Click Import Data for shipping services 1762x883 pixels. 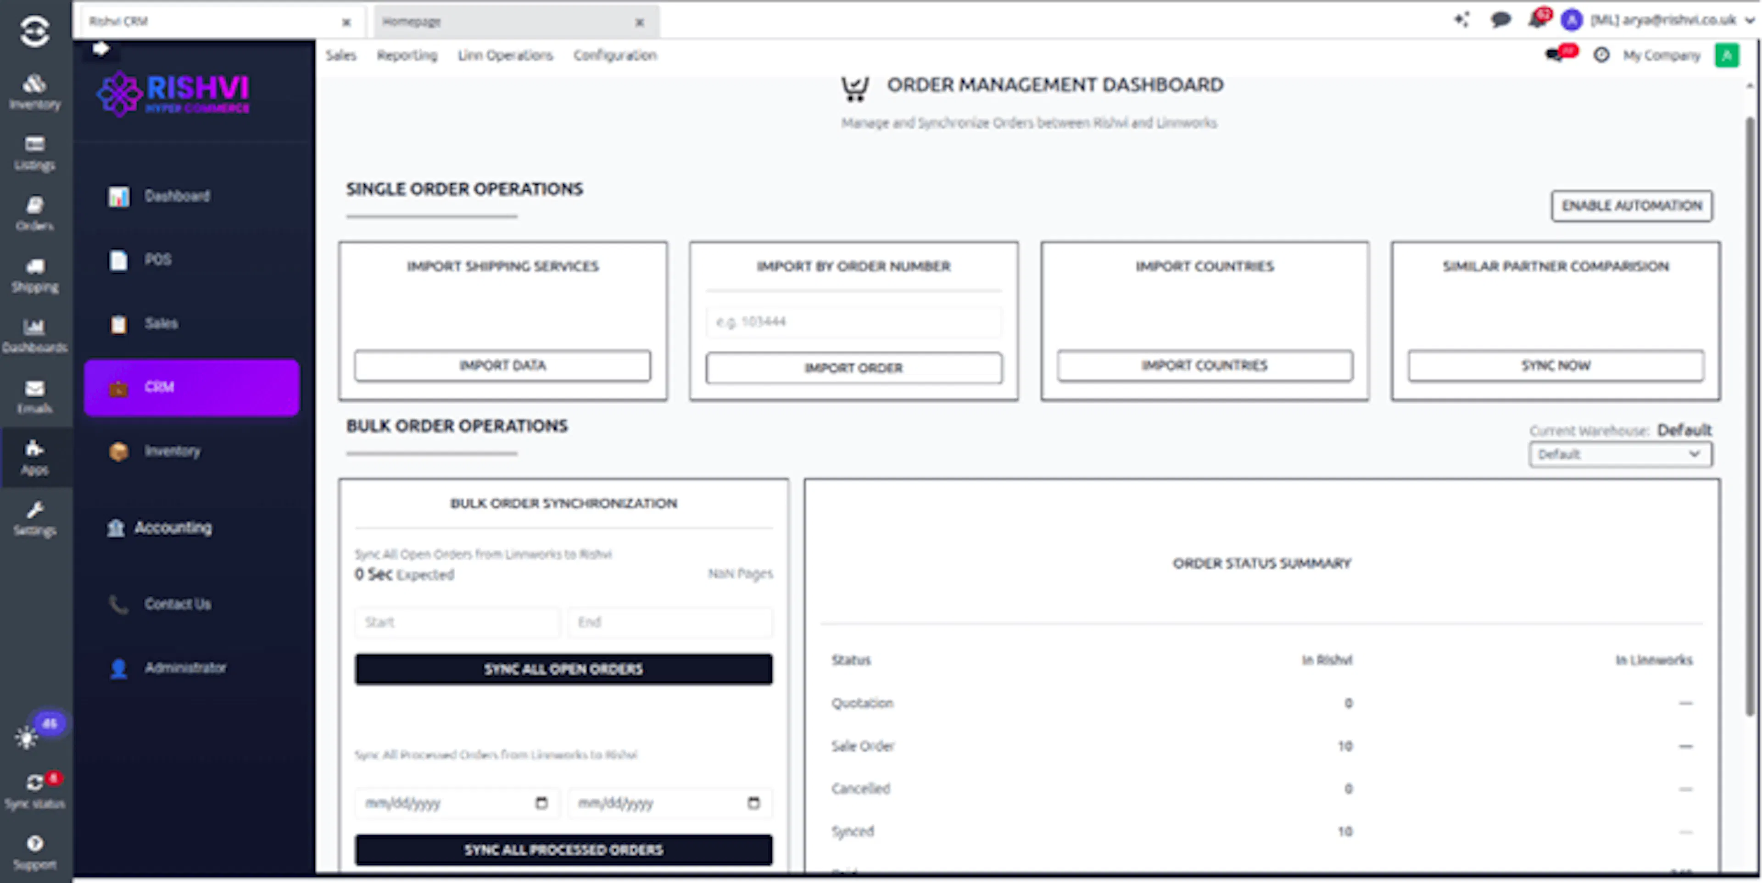[x=502, y=366]
